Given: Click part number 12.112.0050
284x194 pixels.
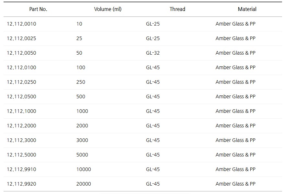Looking at the screenshot, I should [21, 53].
